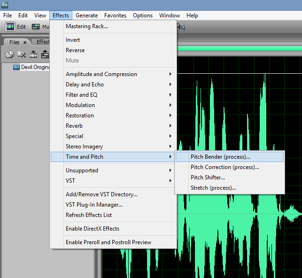Switch to Multitrack view icon

(x=36, y=27)
